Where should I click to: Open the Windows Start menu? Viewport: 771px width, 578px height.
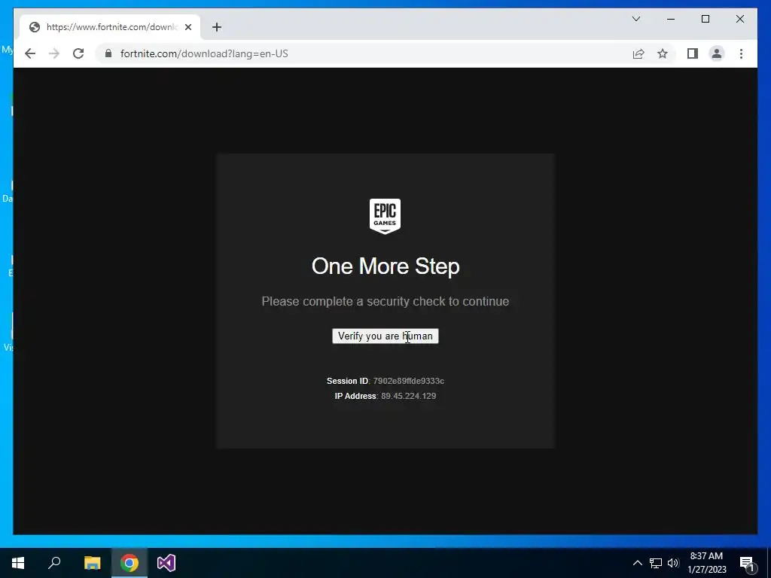(x=18, y=563)
